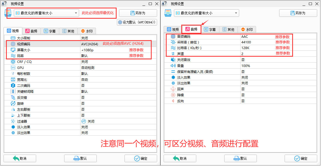Screen dimensions: 321x166
Task: Open the 比特率 128K value list
Action: pos(245,48)
